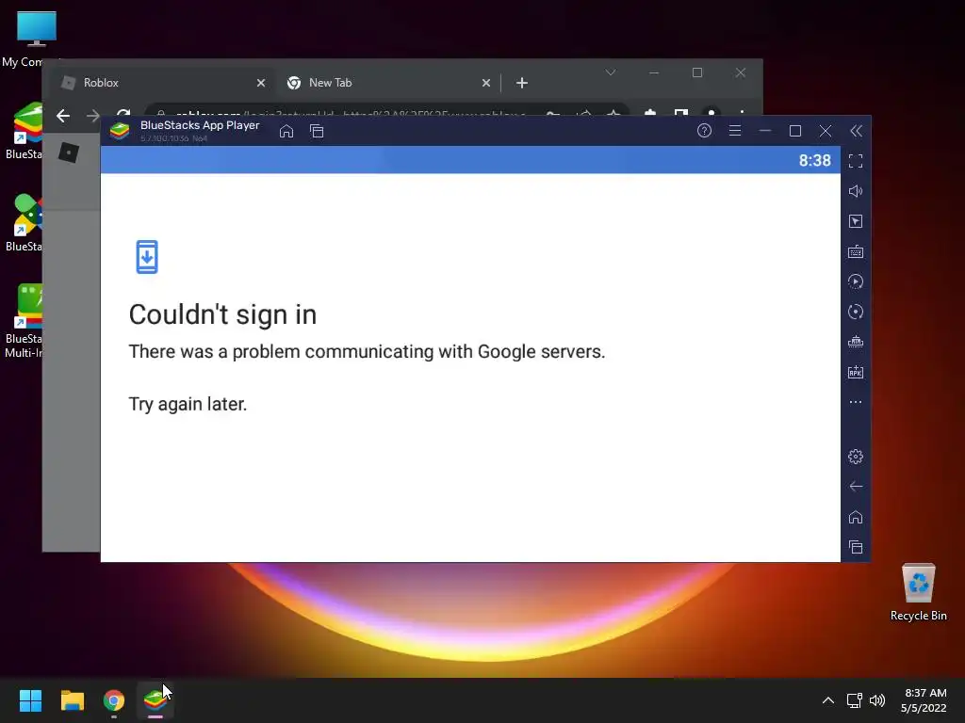Open BlueStacks memory trim icon
The image size is (965, 723).
856,342
